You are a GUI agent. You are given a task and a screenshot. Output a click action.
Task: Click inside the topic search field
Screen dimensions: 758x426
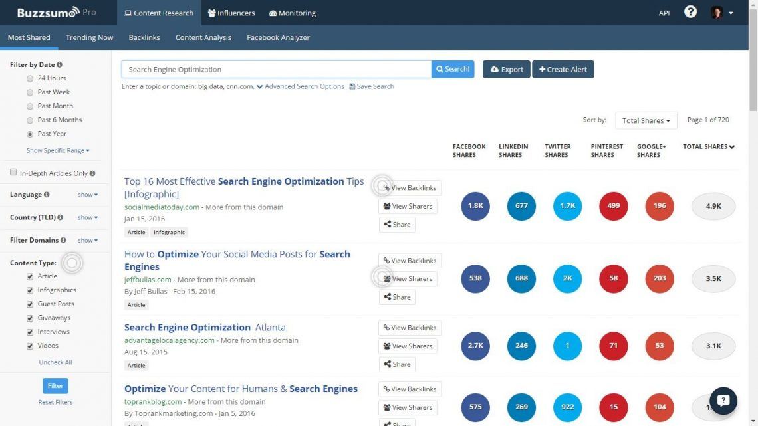click(266, 69)
